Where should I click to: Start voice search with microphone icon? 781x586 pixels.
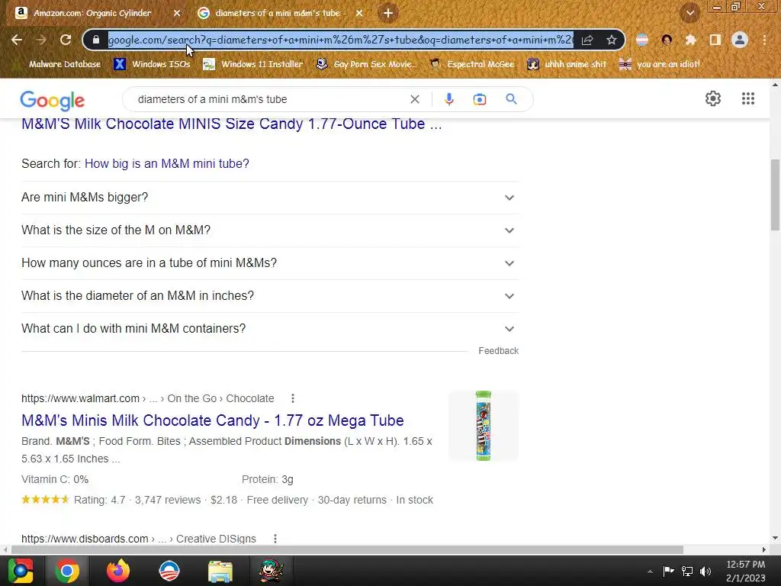[x=448, y=99]
